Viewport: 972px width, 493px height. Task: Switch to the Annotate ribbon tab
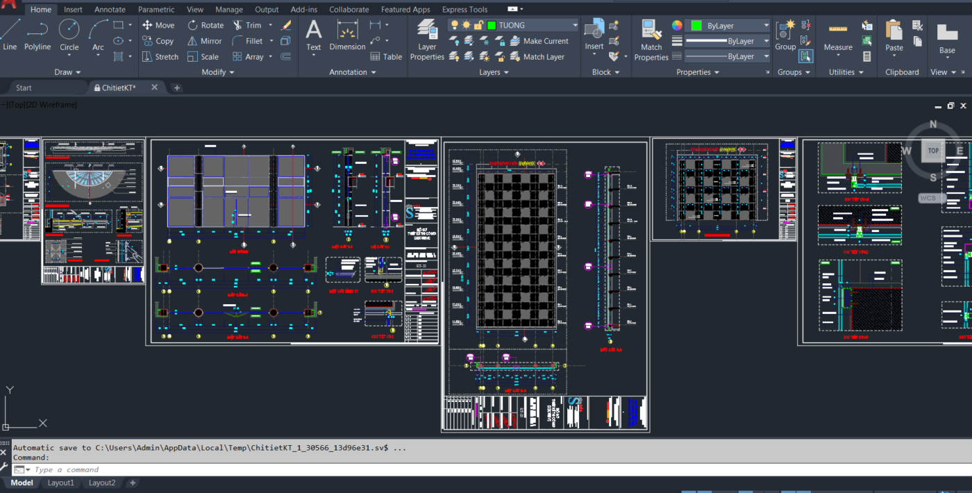pyautogui.click(x=110, y=10)
